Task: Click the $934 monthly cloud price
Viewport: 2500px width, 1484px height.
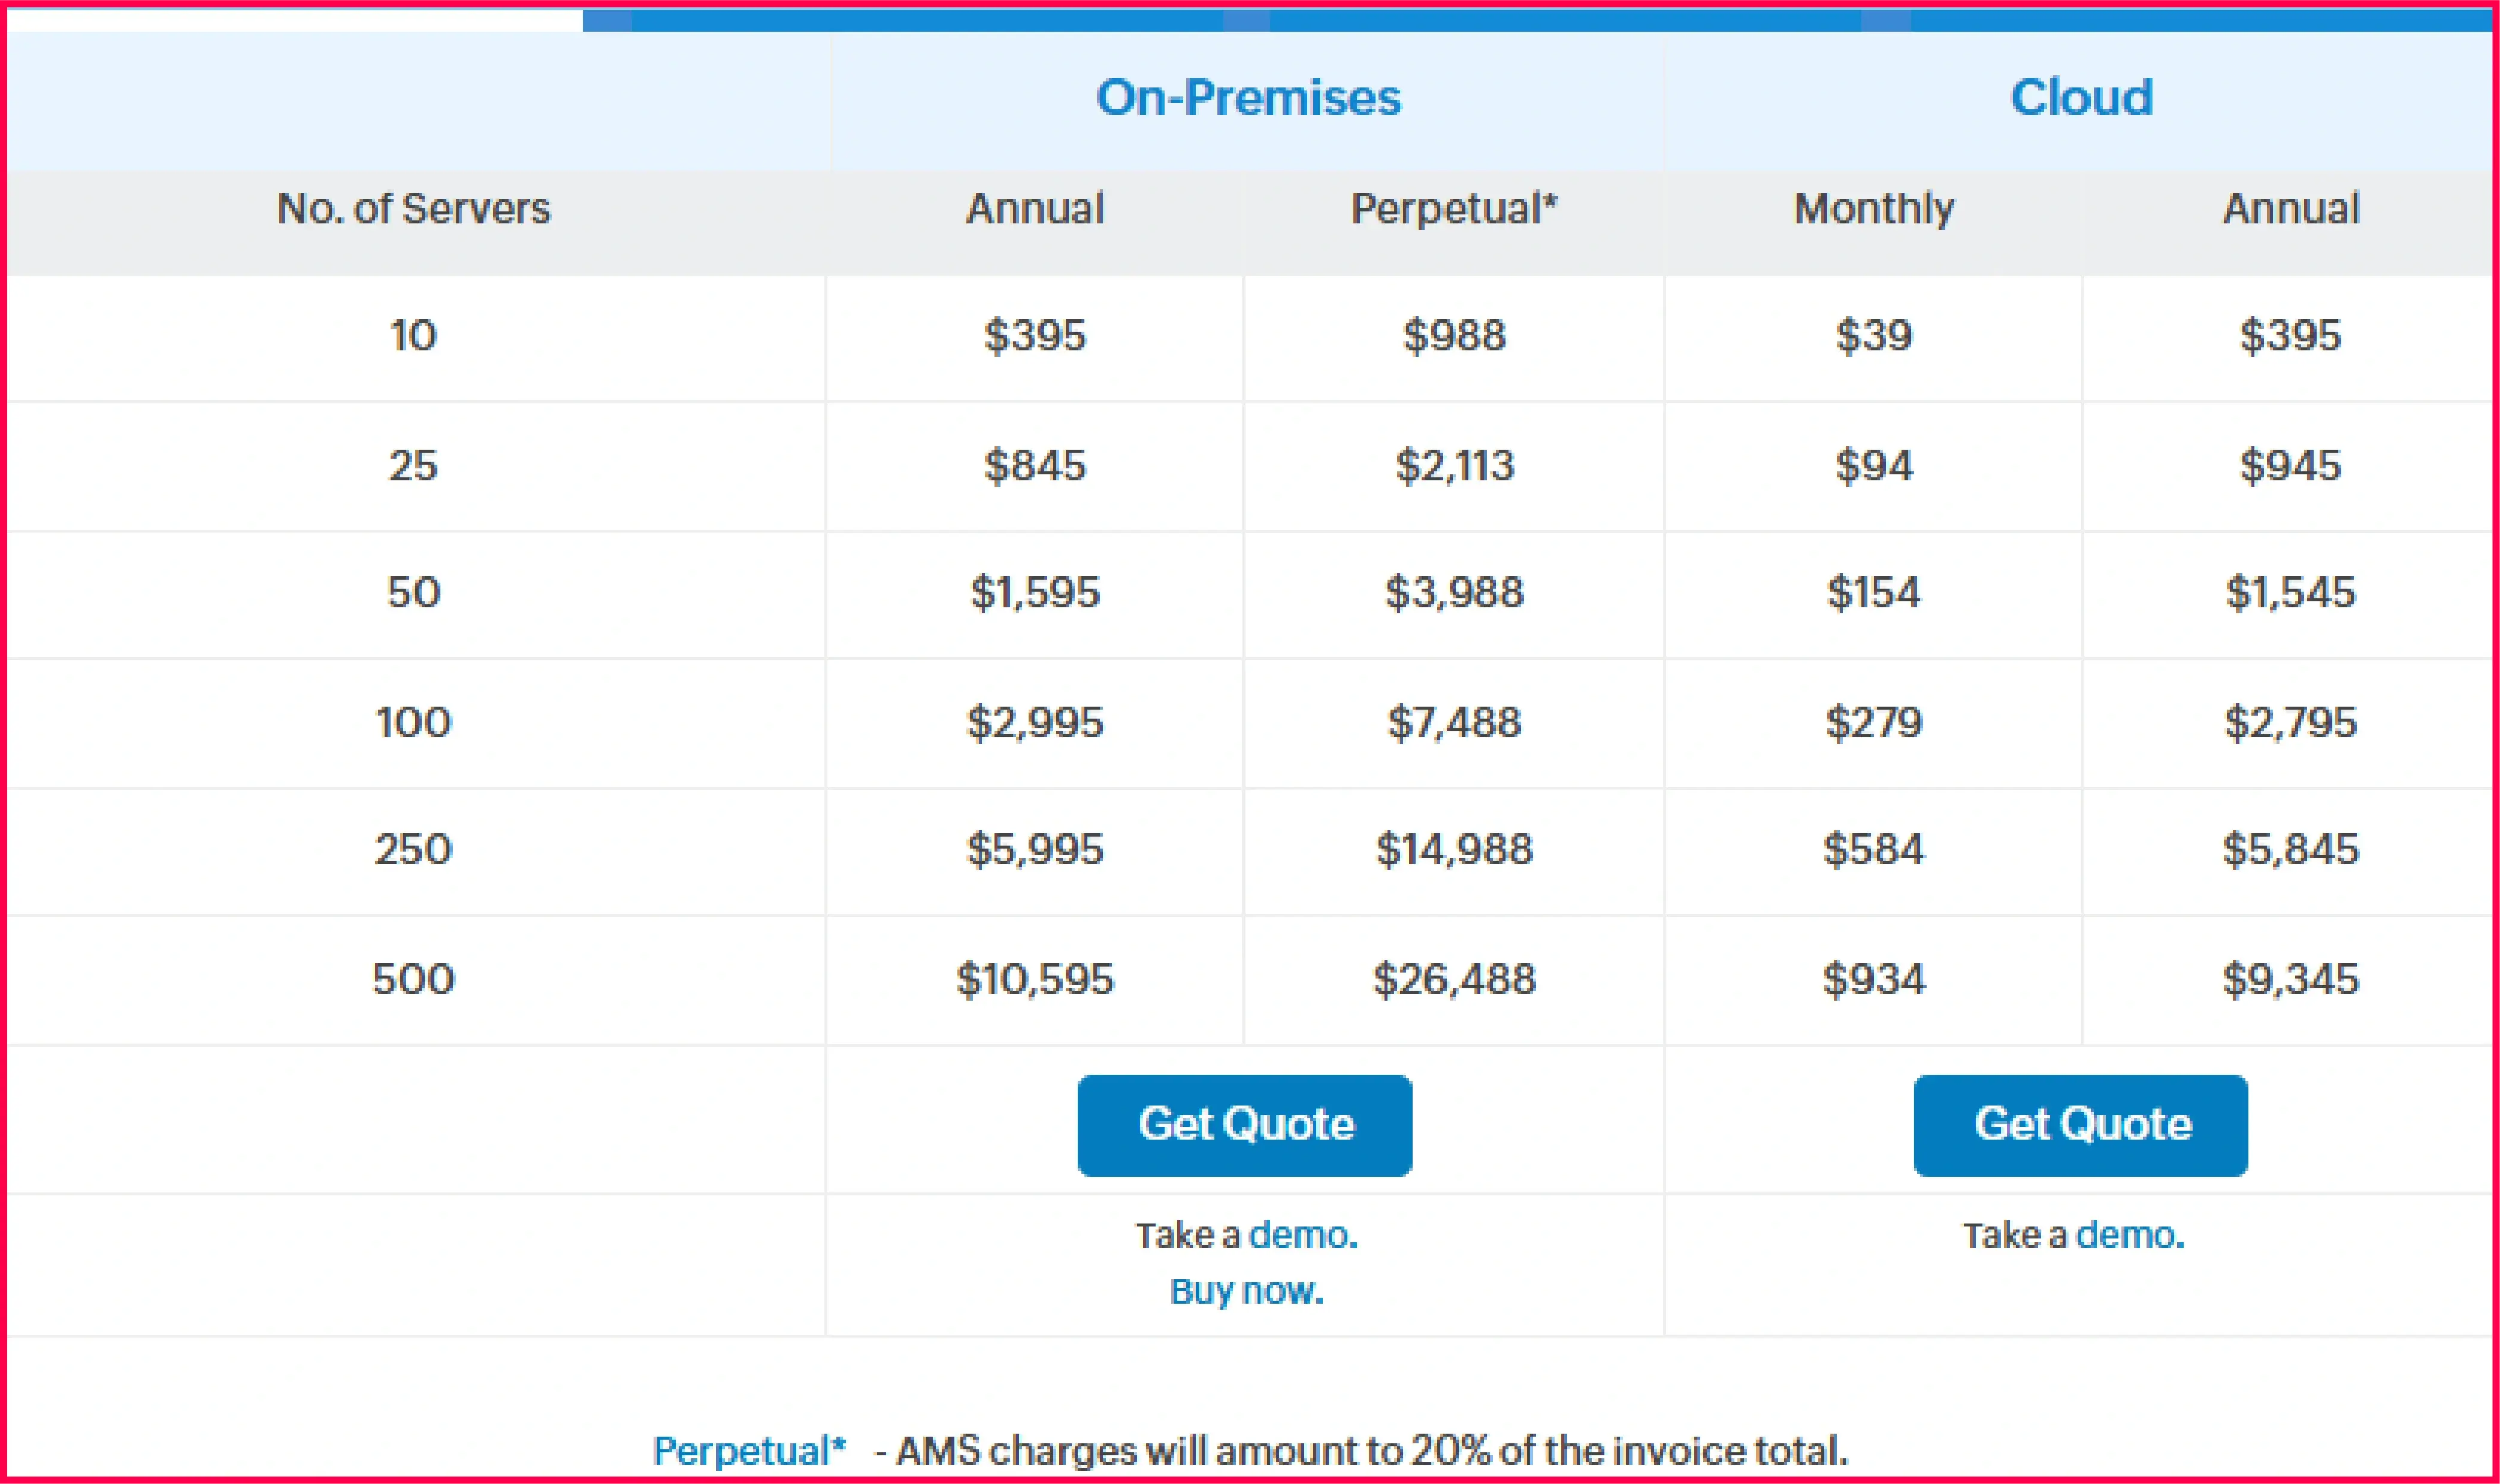Action: click(1874, 978)
